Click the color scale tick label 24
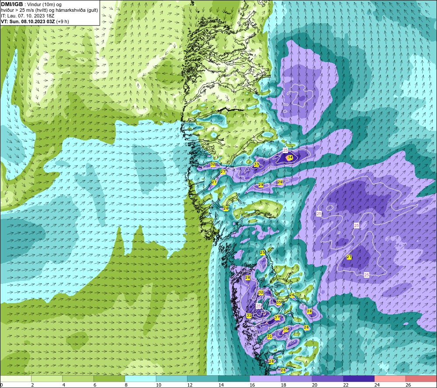 (x=377, y=385)
